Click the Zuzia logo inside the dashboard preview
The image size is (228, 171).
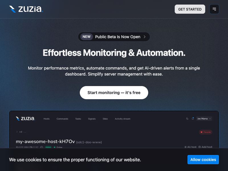25,119
